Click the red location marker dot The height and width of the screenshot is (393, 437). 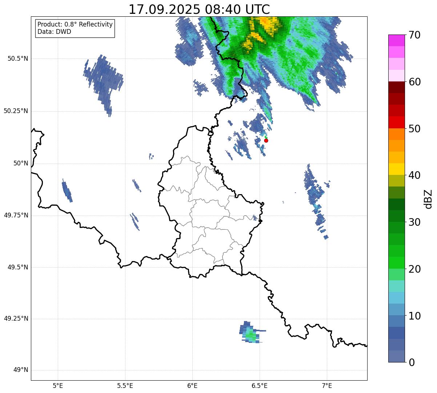266,140
